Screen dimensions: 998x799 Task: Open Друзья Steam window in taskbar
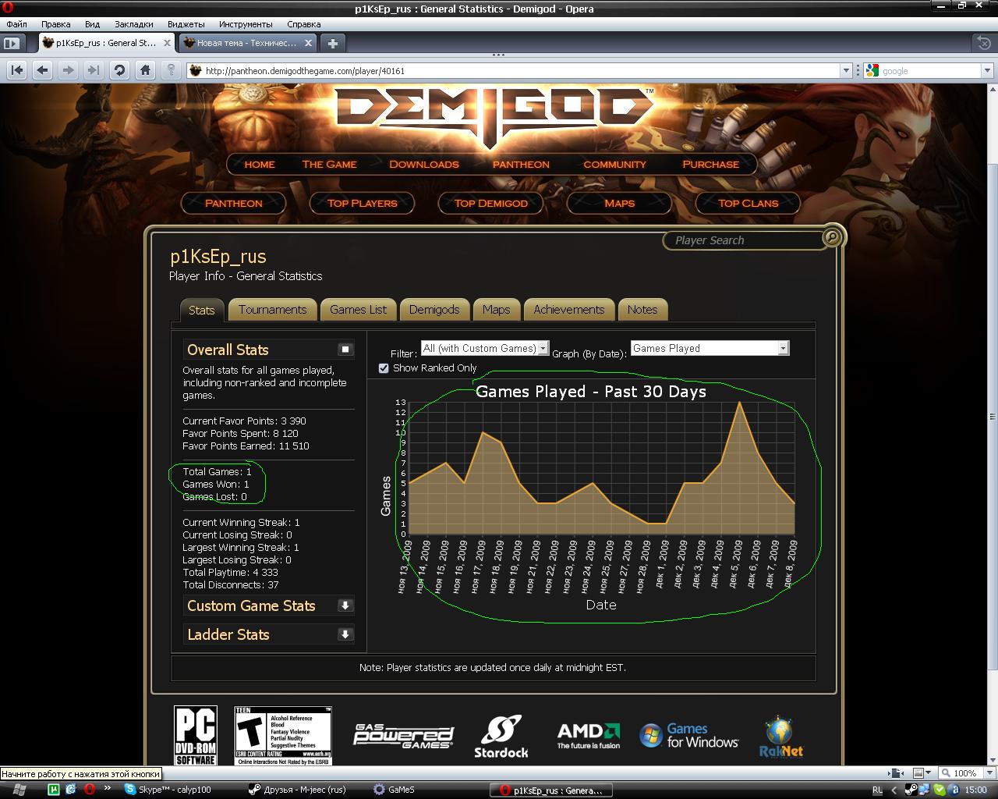pos(303,790)
